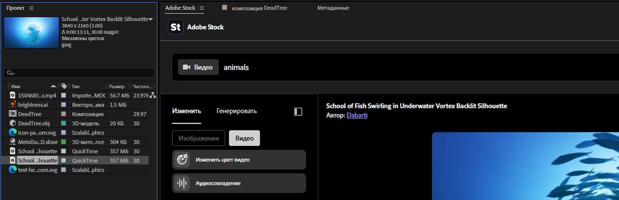Click the Adobe Stock search field with animals
Viewport: 619px width, 200px height.
pos(395,67)
